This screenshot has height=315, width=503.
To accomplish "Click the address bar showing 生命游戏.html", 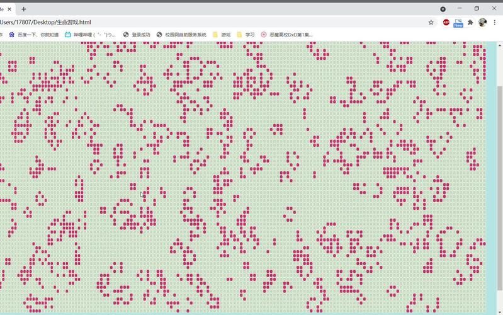I will (189, 22).
